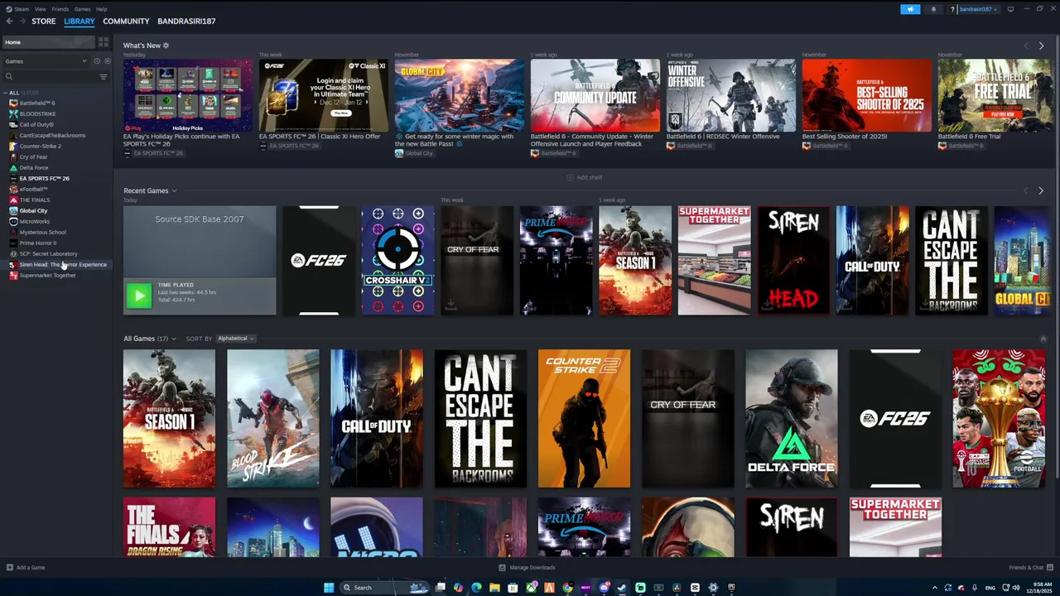
Task: Click Add a Game
Action: click(26, 567)
